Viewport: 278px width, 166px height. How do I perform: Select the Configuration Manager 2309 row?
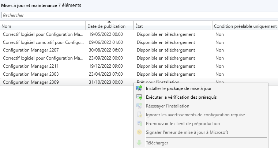click(31, 82)
